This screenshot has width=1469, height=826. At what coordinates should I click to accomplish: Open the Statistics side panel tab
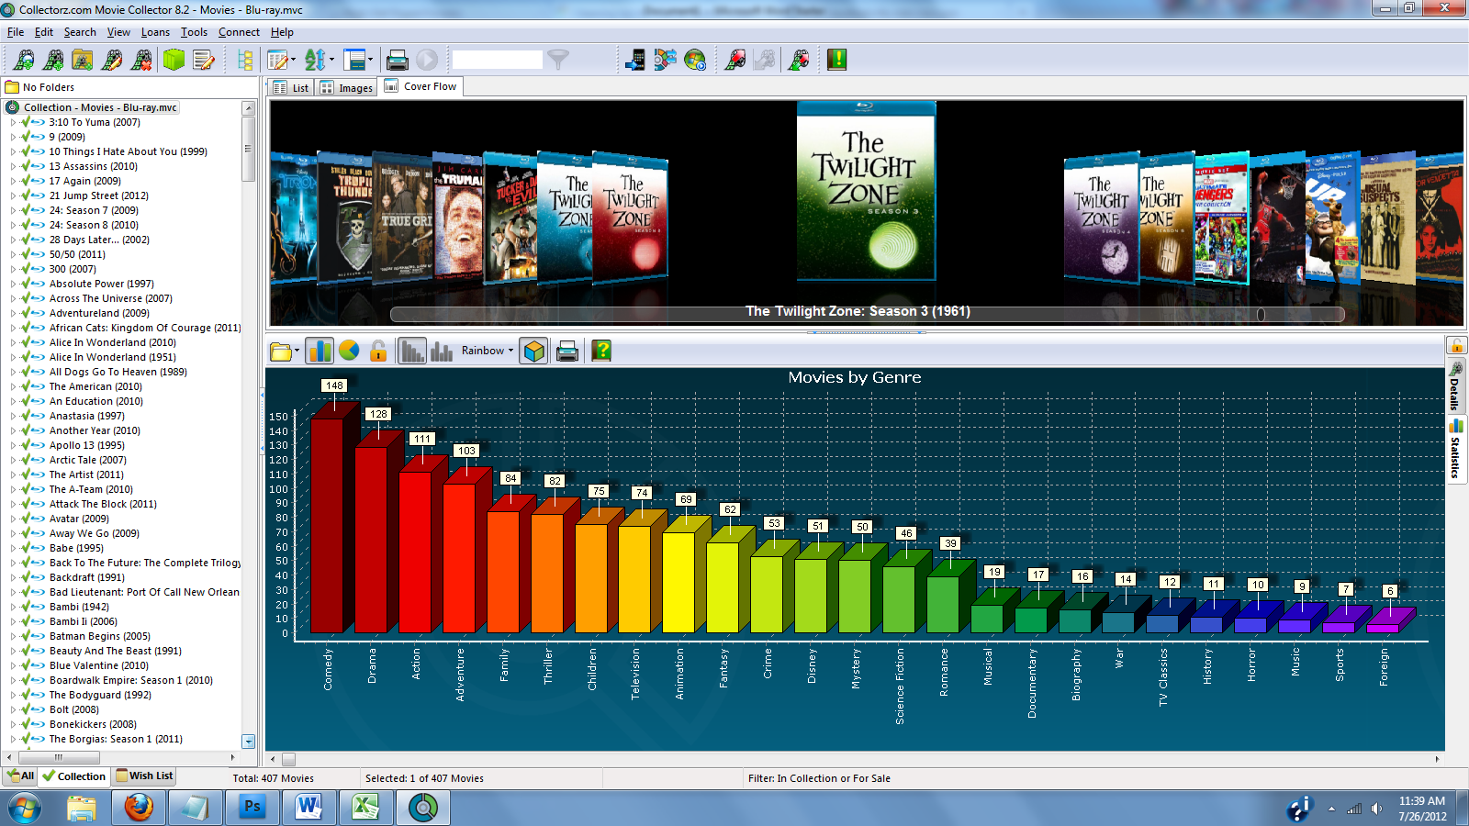click(1456, 451)
